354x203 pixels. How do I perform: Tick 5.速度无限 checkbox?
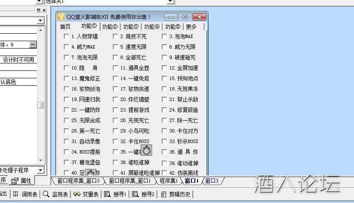click(115, 47)
